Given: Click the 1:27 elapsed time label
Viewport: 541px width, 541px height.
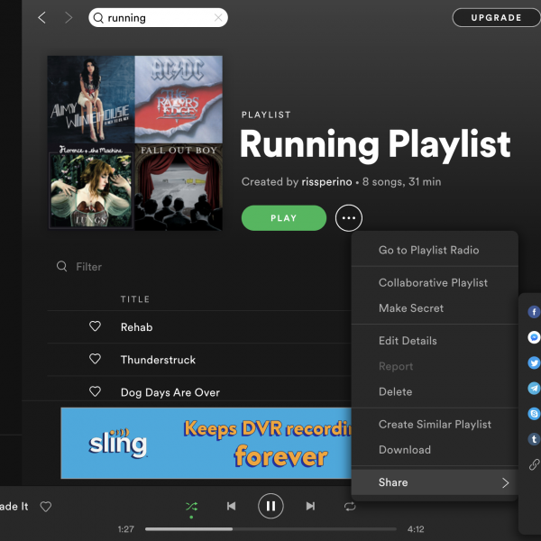Looking at the screenshot, I should click(125, 529).
